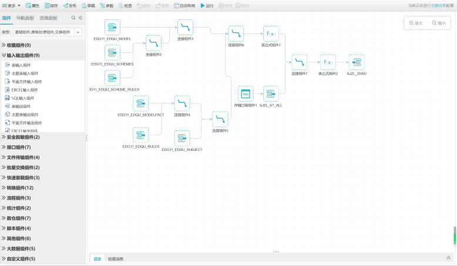Collapse the left panel with double-arrow icon
This screenshot has height=266, width=457.
coord(80,18)
